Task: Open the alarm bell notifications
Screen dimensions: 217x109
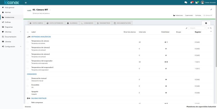Action: point(192,2)
